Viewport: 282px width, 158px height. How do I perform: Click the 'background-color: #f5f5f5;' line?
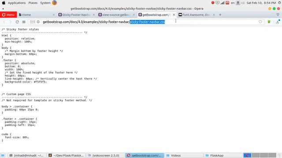(26, 82)
